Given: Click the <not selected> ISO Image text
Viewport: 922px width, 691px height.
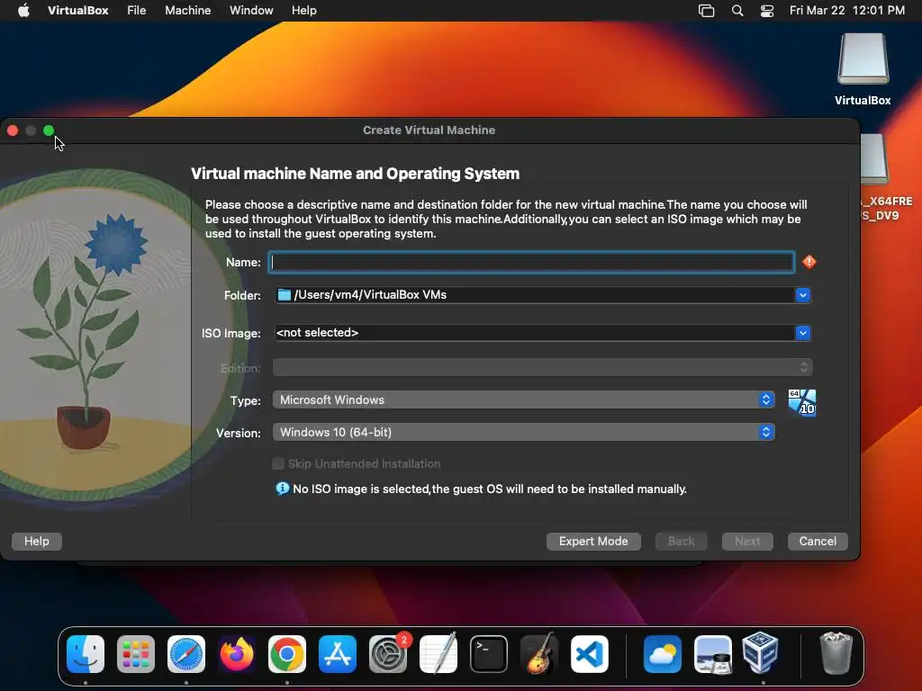Looking at the screenshot, I should (317, 333).
